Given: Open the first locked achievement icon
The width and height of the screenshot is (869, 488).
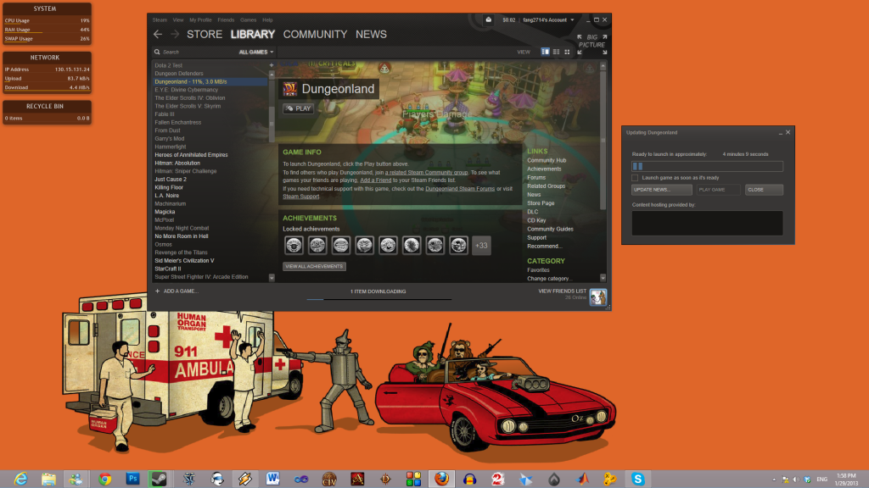Looking at the screenshot, I should click(x=294, y=245).
